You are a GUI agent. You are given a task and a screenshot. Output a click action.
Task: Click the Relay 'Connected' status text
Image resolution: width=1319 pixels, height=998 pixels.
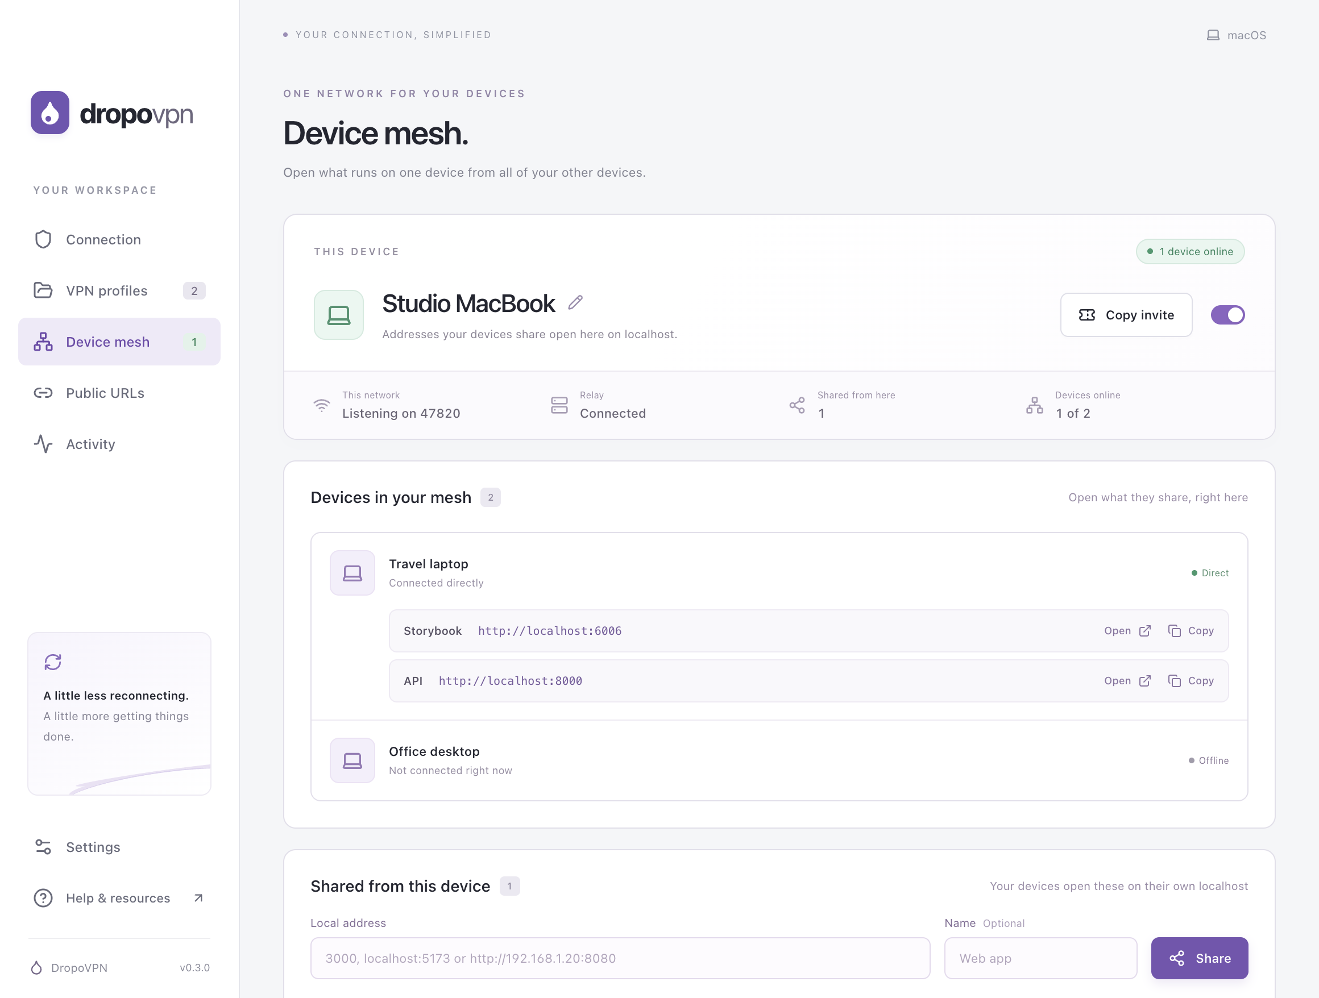coord(613,413)
